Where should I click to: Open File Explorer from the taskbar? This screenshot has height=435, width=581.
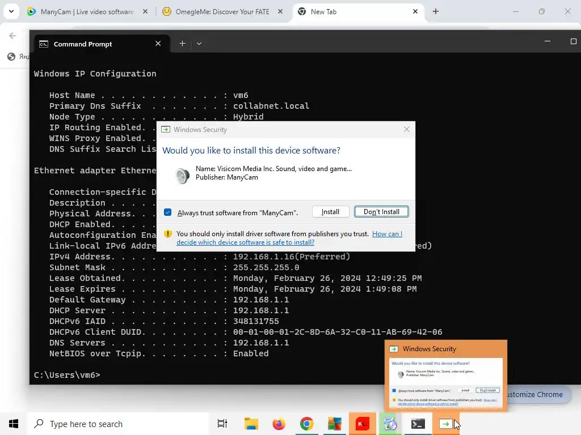point(251,424)
